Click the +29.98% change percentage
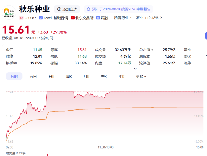This screenshot has width=207, height=156. point(59,32)
